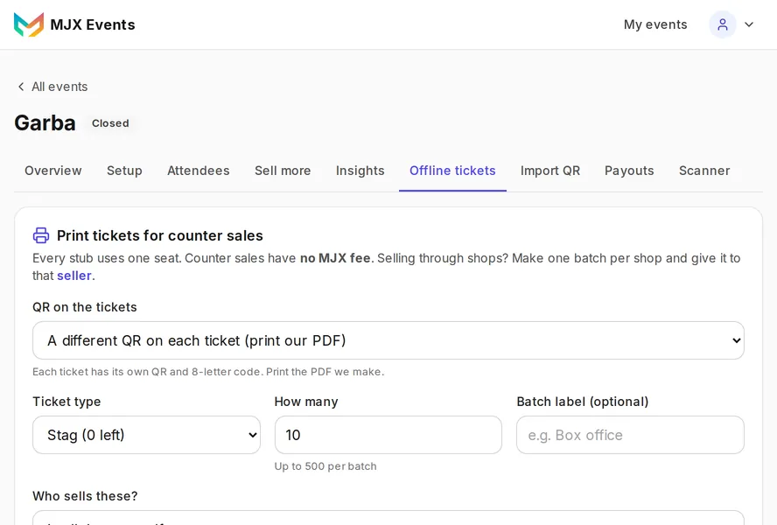Click the 'Each ticket has its own QR' hint

coord(208,372)
